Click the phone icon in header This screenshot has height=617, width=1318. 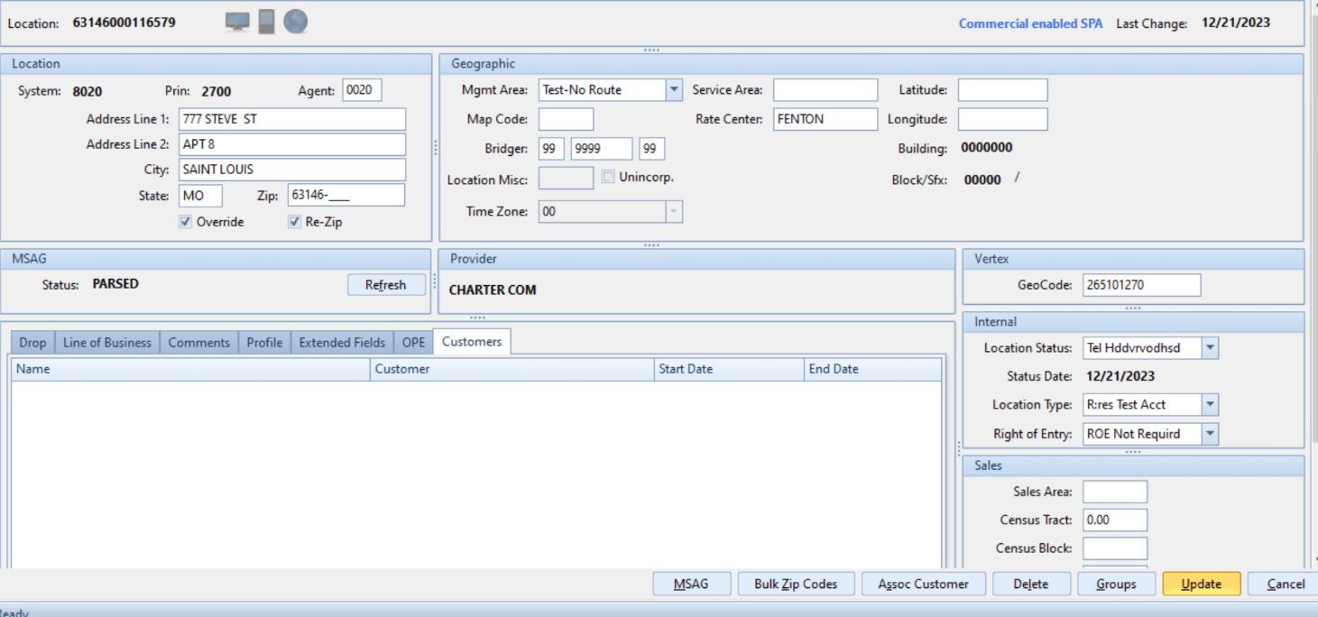[266, 22]
